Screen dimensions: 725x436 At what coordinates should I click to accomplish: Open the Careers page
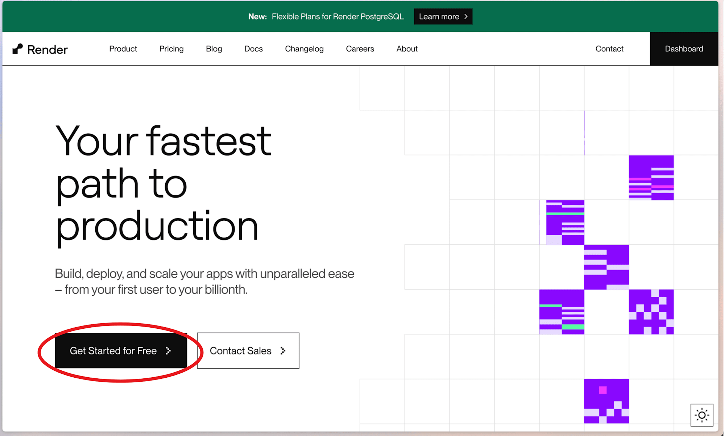(361, 49)
